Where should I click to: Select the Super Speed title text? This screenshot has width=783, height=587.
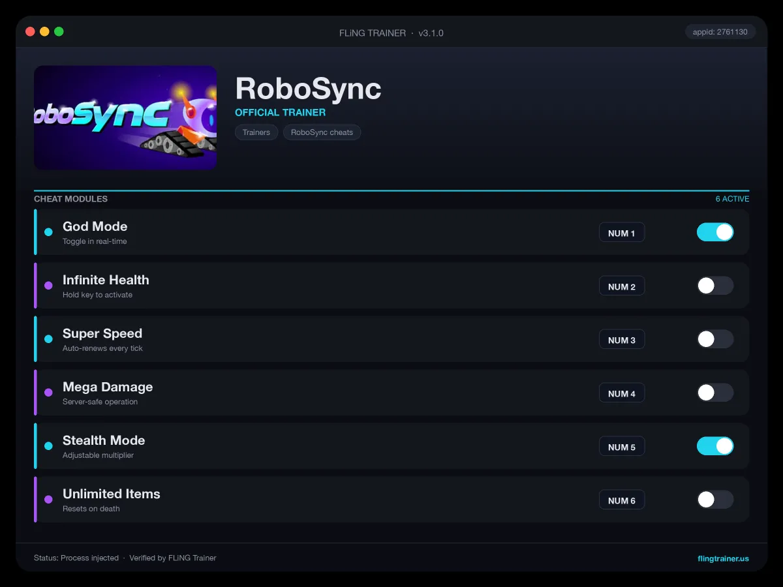(102, 333)
